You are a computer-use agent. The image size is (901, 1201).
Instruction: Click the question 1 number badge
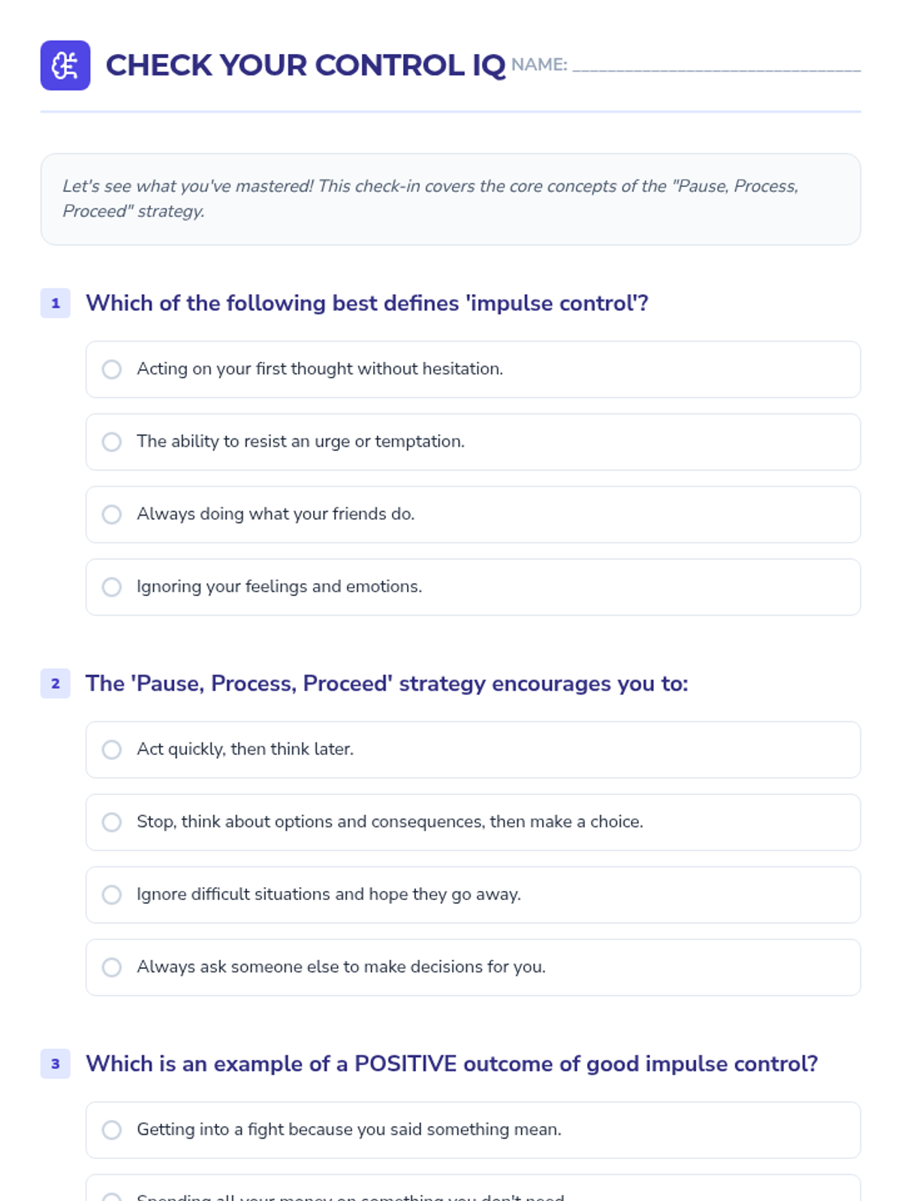pyautogui.click(x=56, y=303)
